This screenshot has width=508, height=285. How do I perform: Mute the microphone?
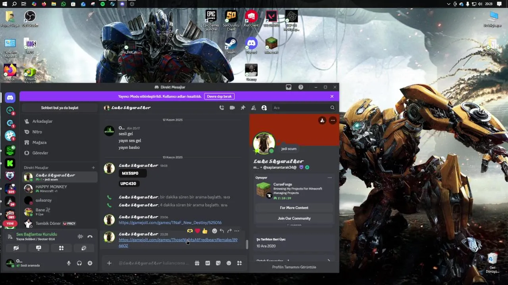coord(69,263)
